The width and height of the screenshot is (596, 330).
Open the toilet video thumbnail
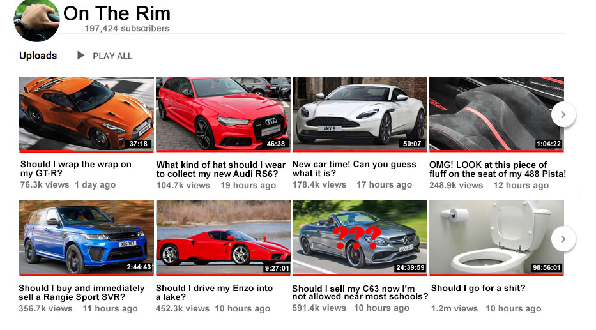(496, 237)
